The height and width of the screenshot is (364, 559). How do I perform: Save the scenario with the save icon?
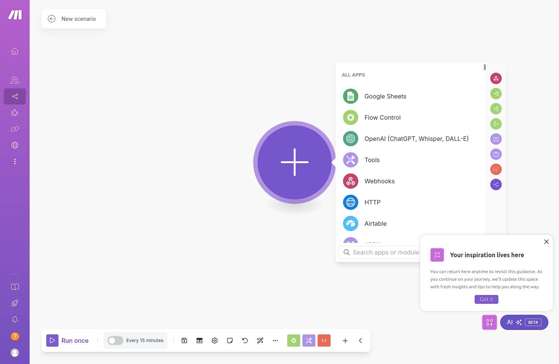tap(184, 341)
